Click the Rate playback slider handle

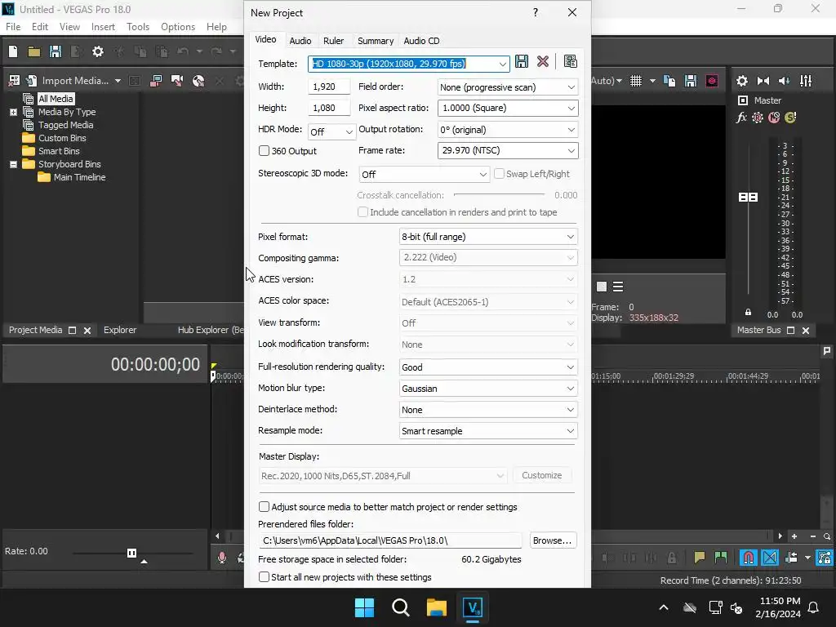(x=131, y=553)
